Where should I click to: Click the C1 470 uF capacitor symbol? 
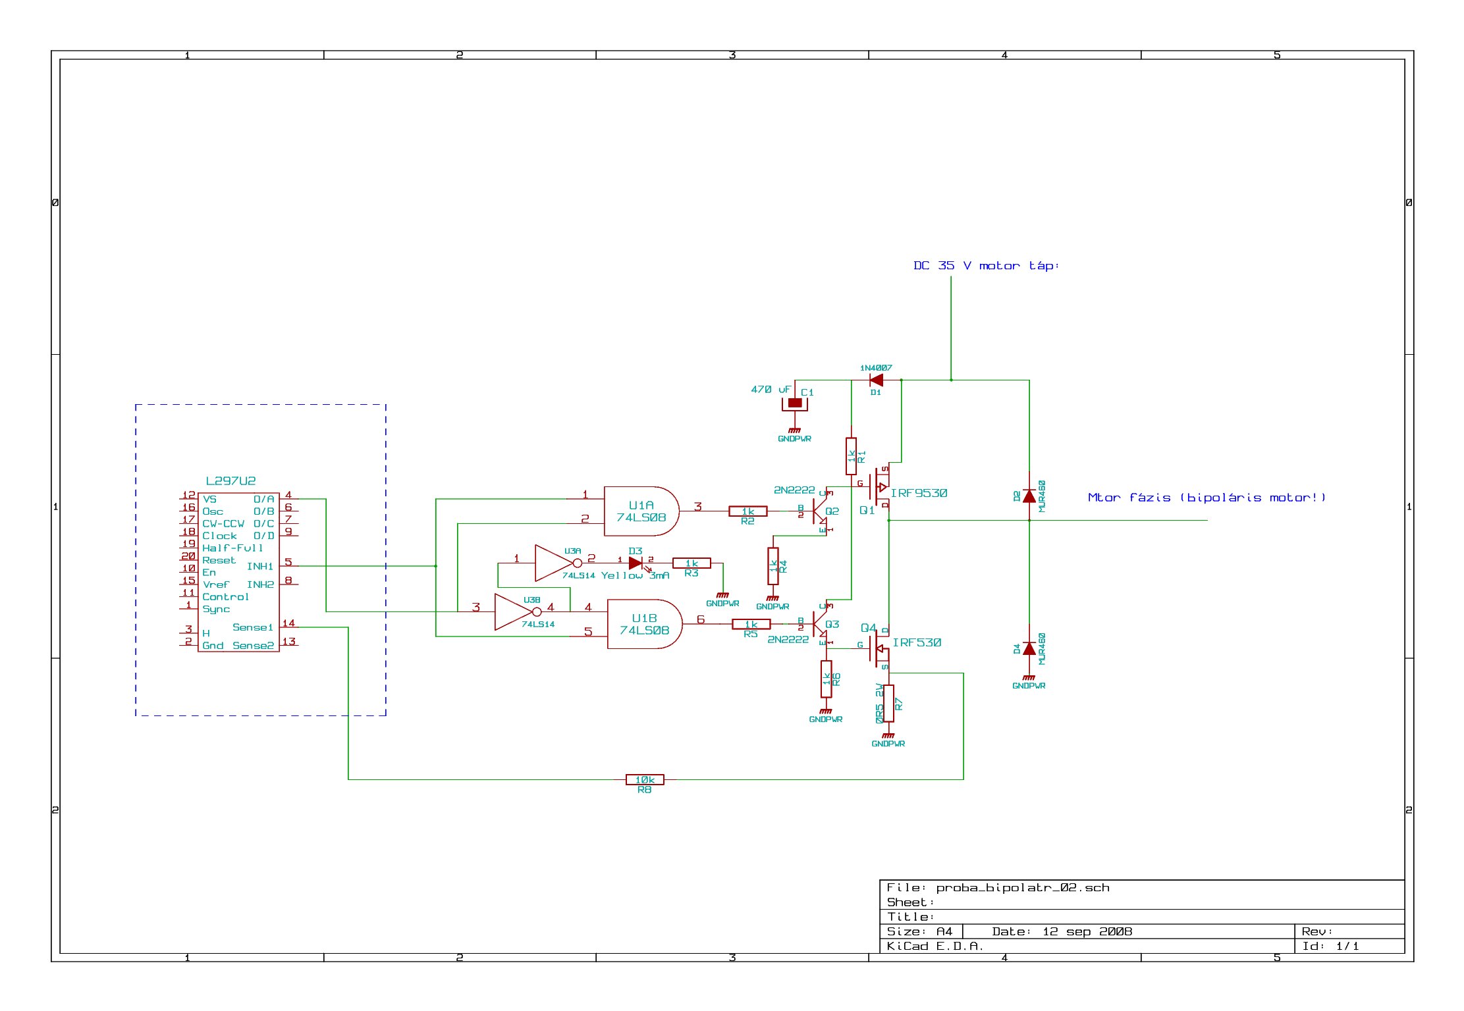coord(795,403)
